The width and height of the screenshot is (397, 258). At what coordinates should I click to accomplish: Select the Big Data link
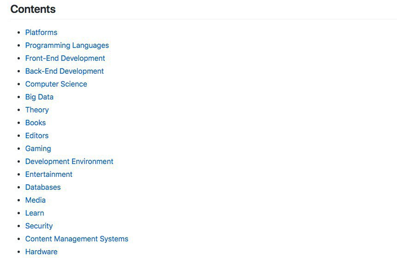pos(39,97)
